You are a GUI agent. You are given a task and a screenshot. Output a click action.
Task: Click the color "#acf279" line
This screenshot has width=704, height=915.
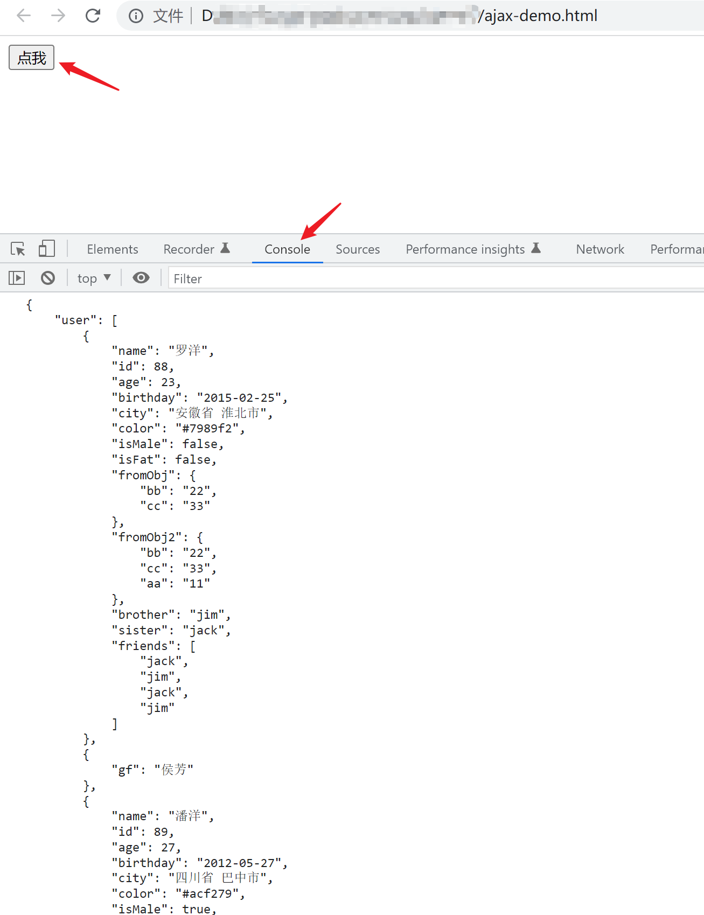point(178,894)
